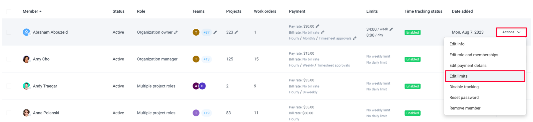Click date Mon, Aug 7, 2023

[x=468, y=32]
